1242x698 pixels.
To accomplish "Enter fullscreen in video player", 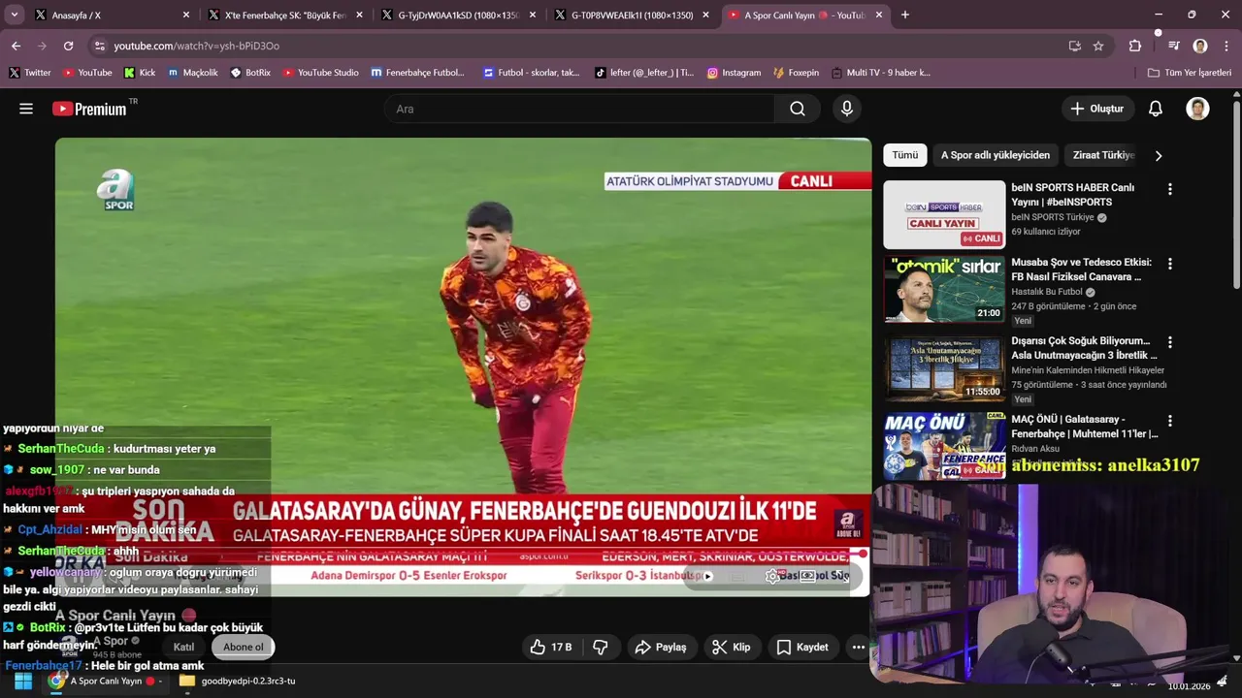I will (842, 576).
